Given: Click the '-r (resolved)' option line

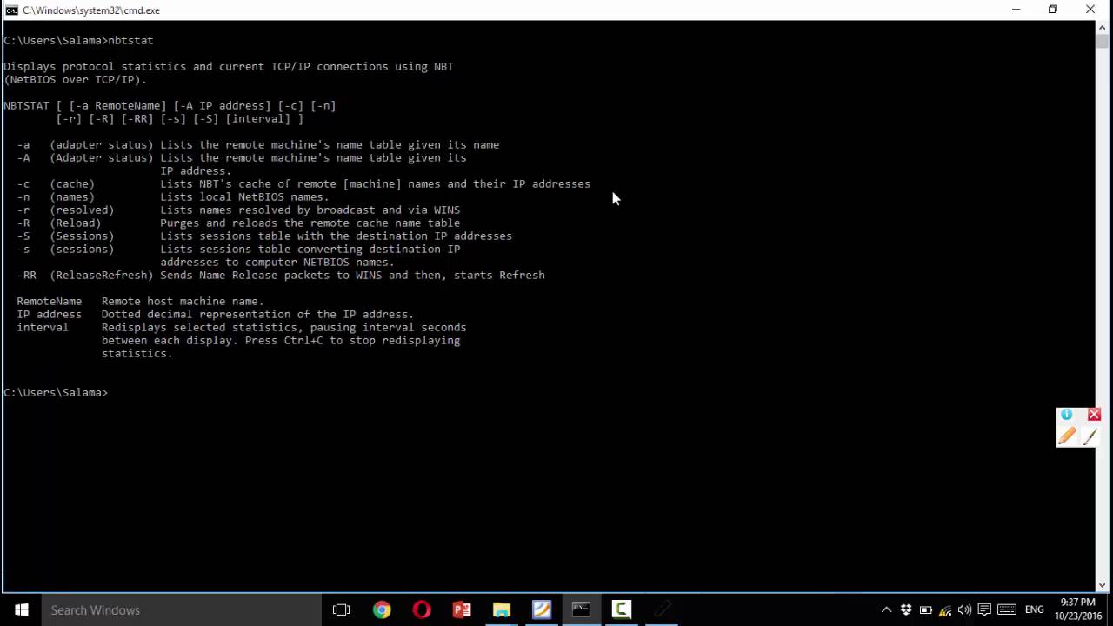Looking at the screenshot, I should [x=238, y=210].
